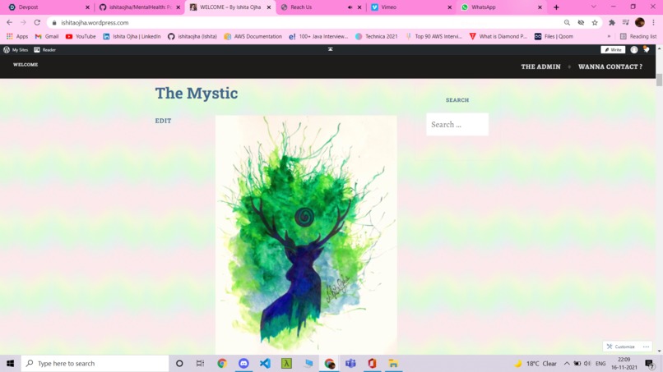Viewport: 663px width, 372px height.
Task: Open the Files | Qoom bookmark
Action: [x=554, y=36]
